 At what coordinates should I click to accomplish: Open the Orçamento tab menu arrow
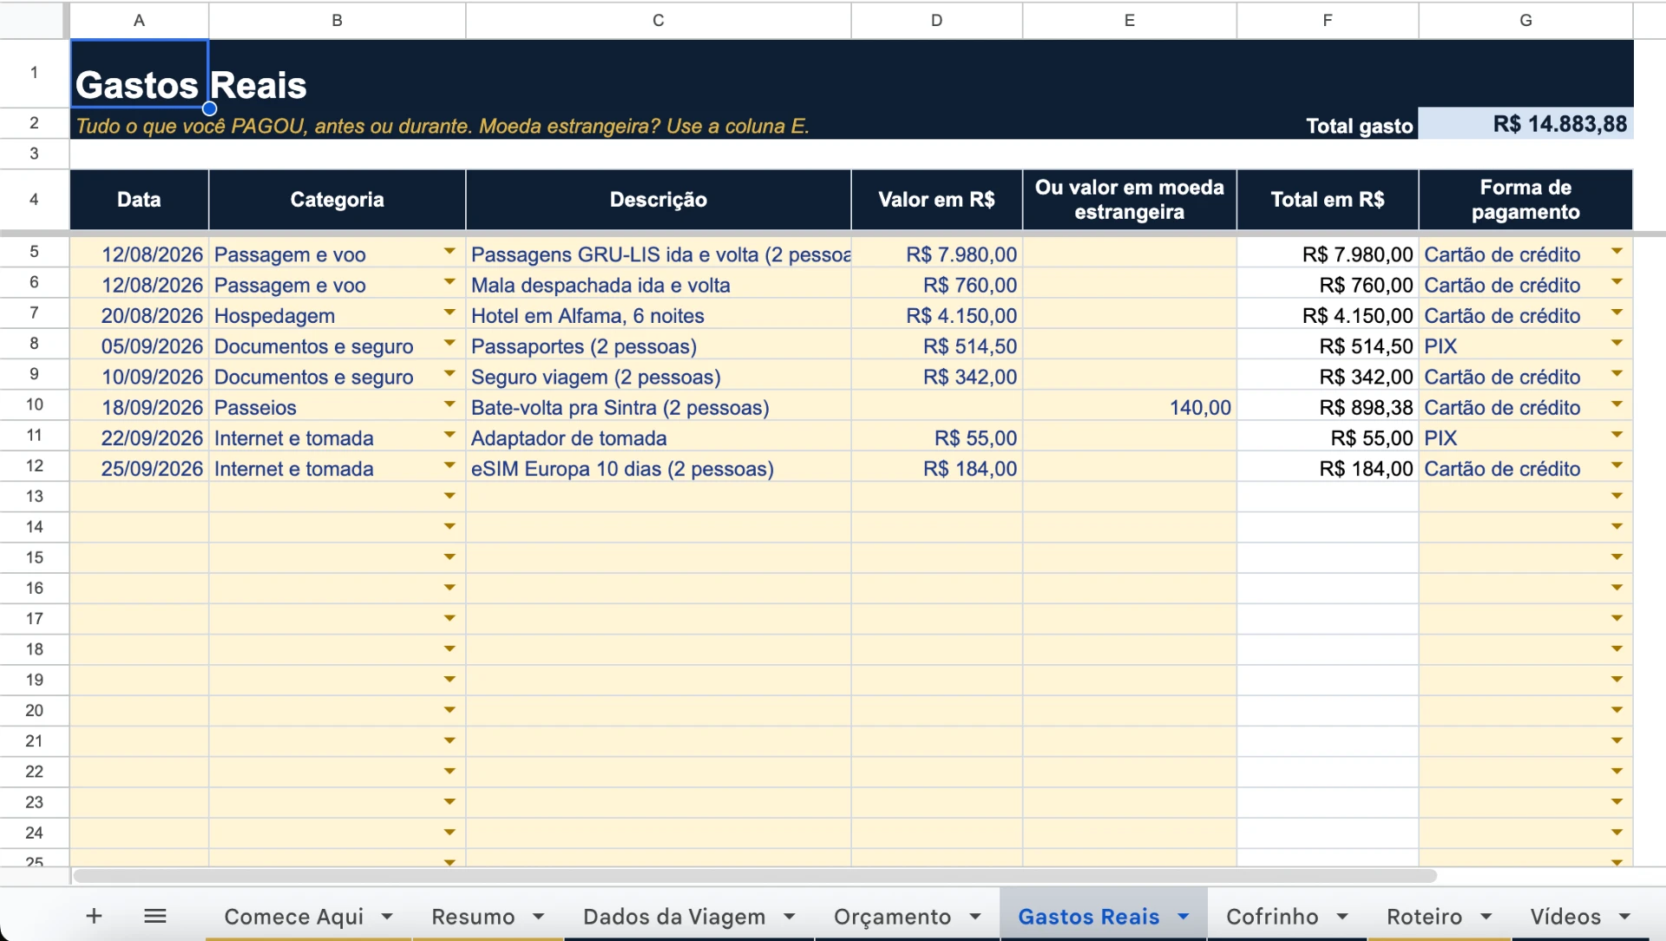coord(975,917)
